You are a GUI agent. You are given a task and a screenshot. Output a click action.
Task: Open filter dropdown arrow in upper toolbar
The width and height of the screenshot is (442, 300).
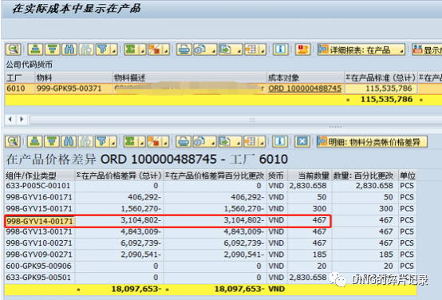(x=114, y=50)
